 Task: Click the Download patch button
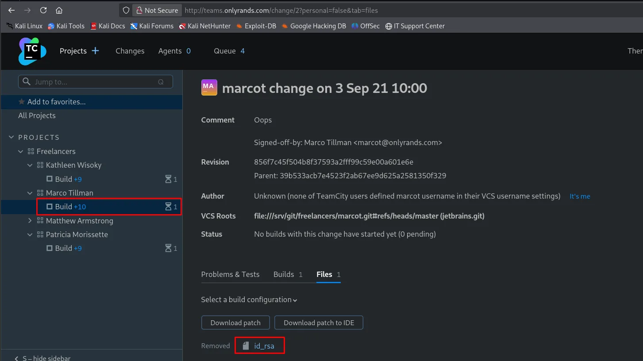(235, 323)
